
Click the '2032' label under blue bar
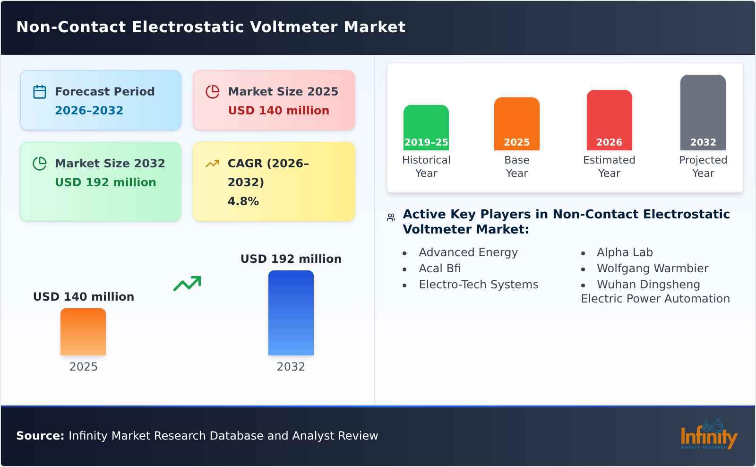click(291, 367)
